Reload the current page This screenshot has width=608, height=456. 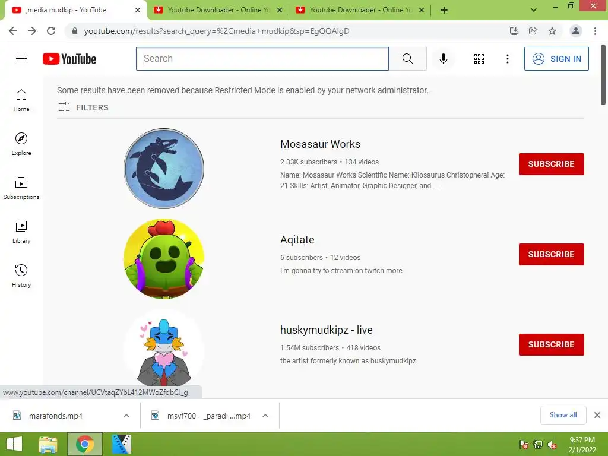[x=51, y=31]
